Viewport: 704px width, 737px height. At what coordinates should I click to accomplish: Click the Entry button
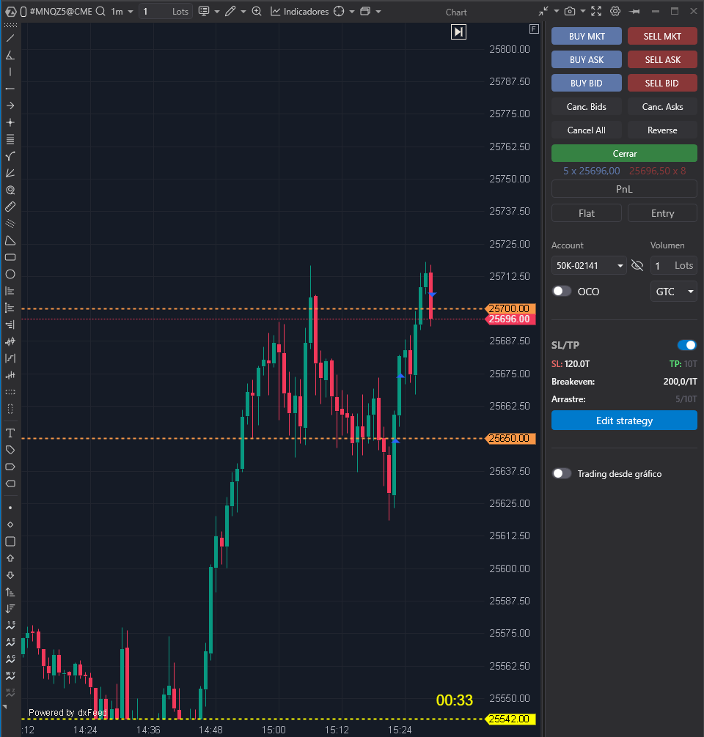tap(662, 213)
